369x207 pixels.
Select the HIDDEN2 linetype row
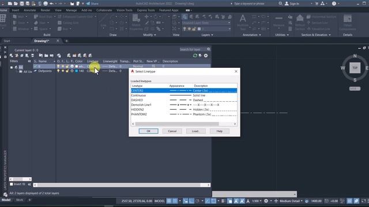tap(184, 109)
